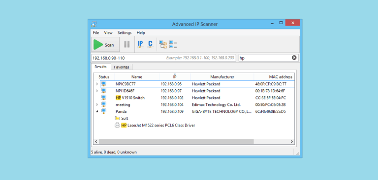
Task: Click Hewlett Packard cell in NPI1D646F row
Action: [x=206, y=91]
